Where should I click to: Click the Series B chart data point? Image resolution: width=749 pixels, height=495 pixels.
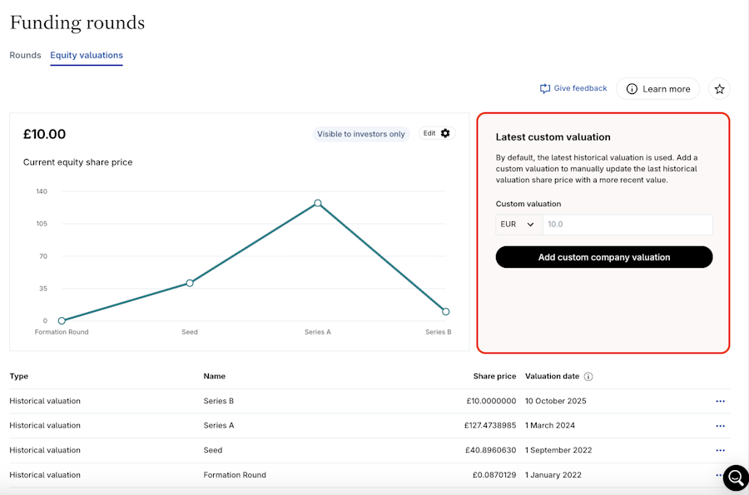(x=446, y=311)
